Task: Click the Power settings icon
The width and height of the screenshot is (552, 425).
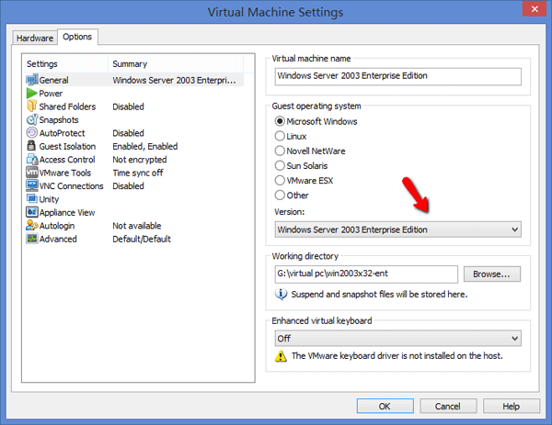Action: coord(32,94)
